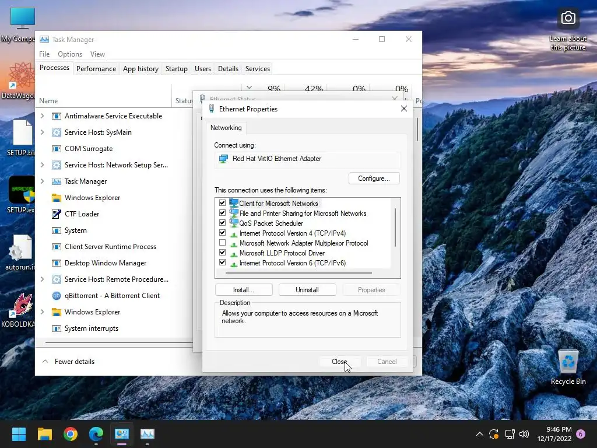The height and width of the screenshot is (448, 597).
Task: Toggle File and Printer Sharing checkbox
Action: pyautogui.click(x=222, y=213)
